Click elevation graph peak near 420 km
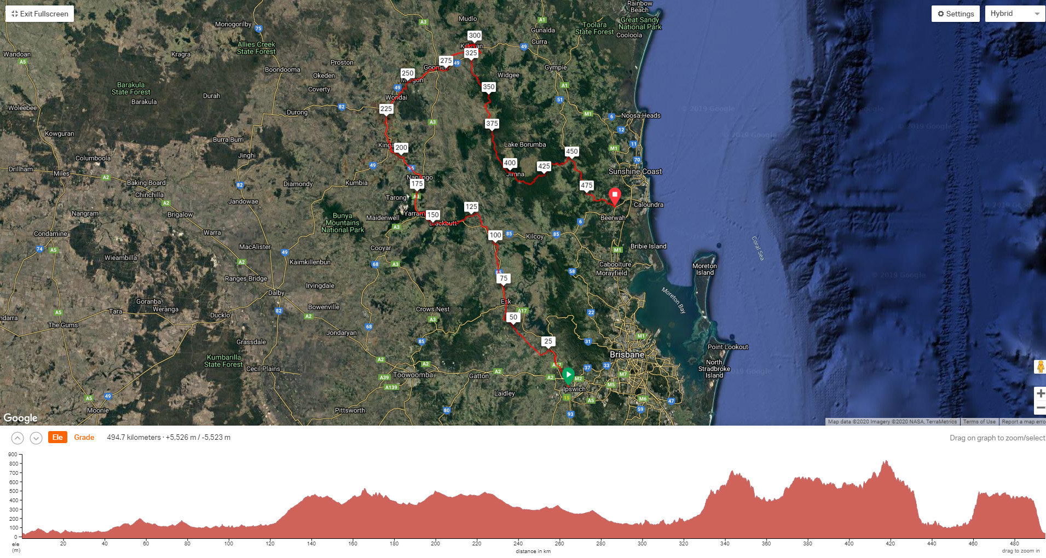 point(886,463)
